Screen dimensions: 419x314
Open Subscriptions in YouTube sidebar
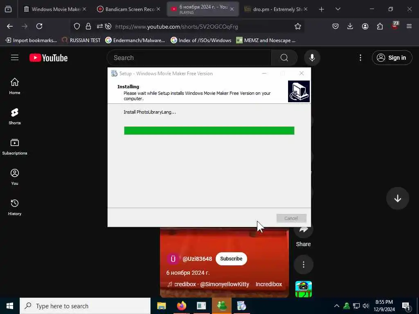[x=15, y=147]
